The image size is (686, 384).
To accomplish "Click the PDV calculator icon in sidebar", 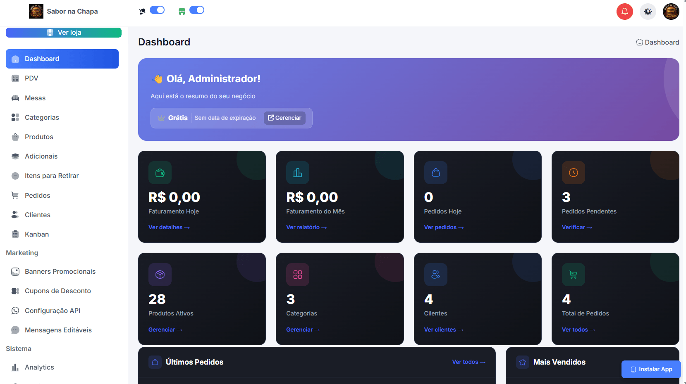I will point(15,78).
